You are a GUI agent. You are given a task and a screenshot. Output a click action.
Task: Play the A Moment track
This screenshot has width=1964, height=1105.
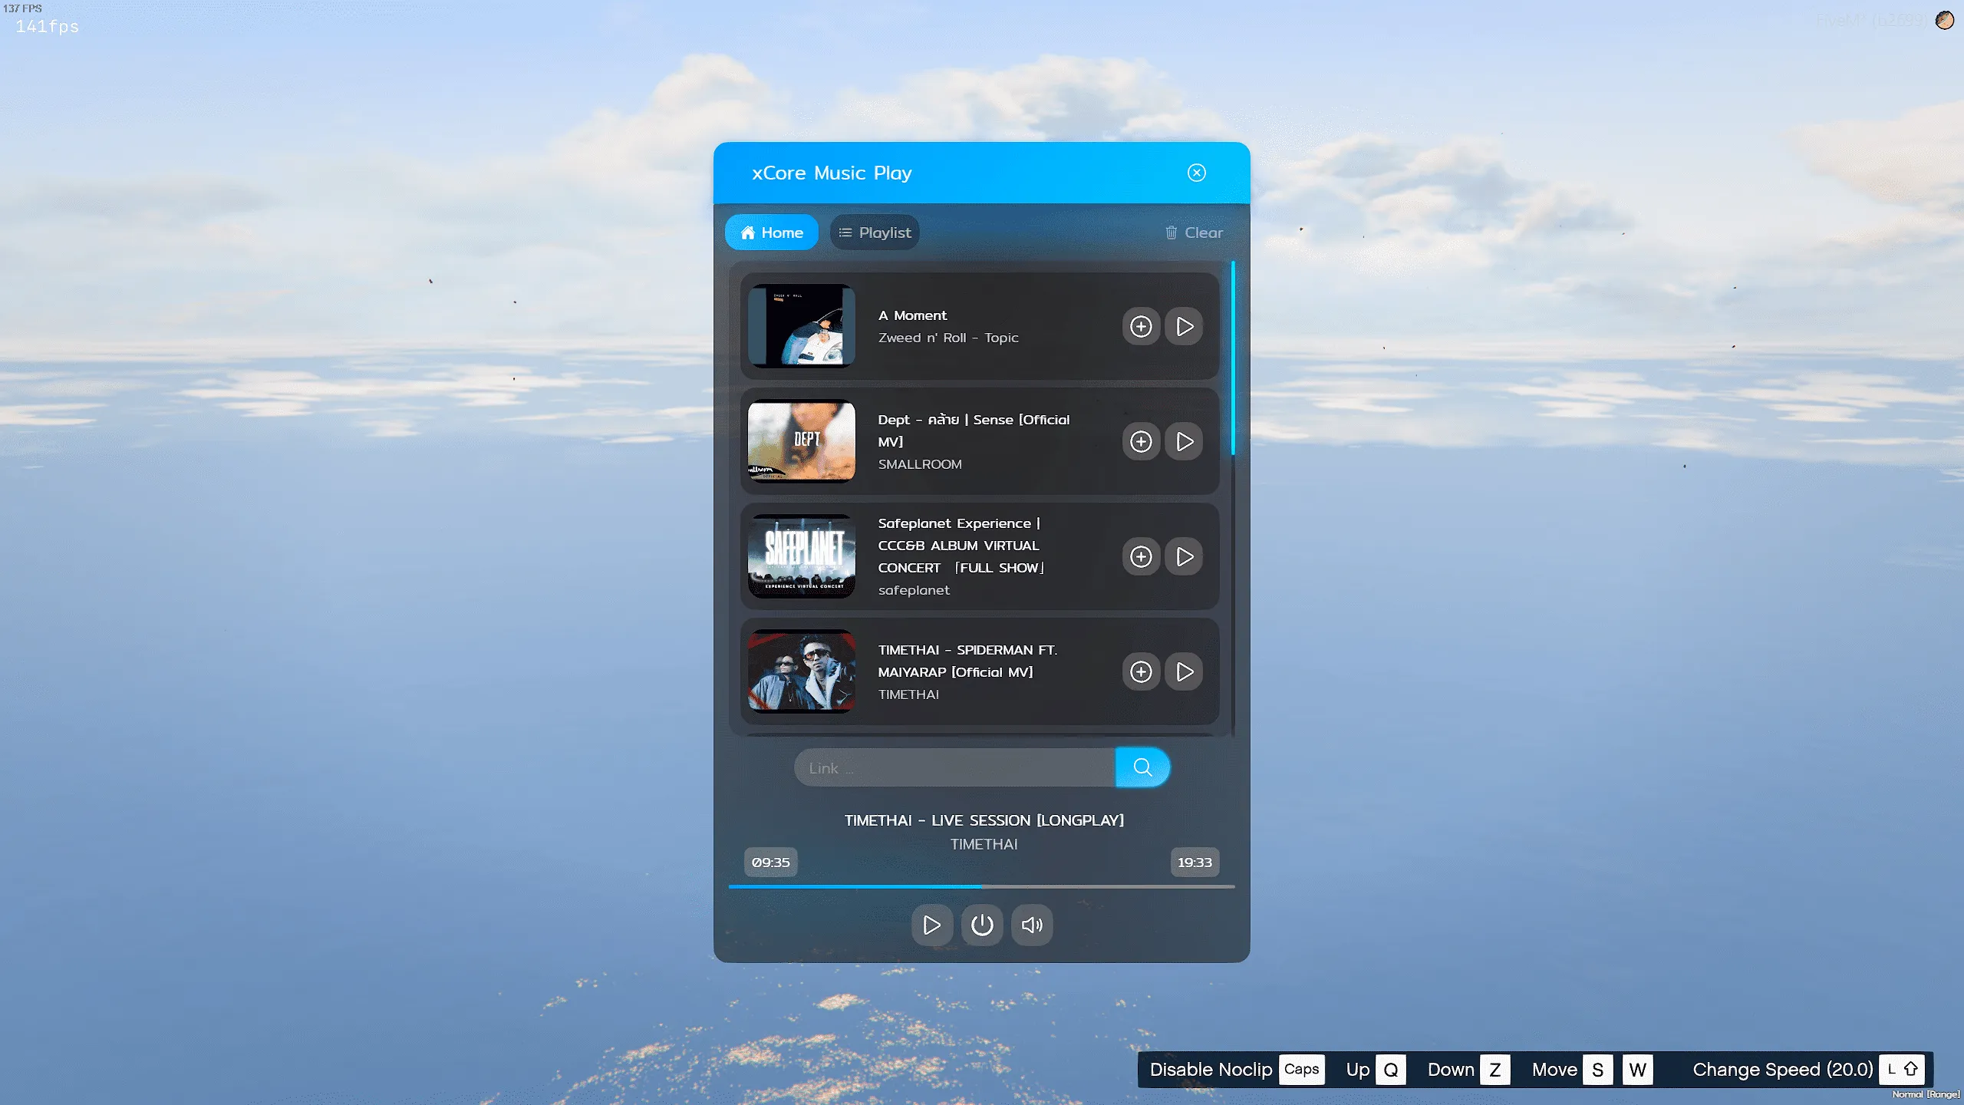tap(1184, 326)
